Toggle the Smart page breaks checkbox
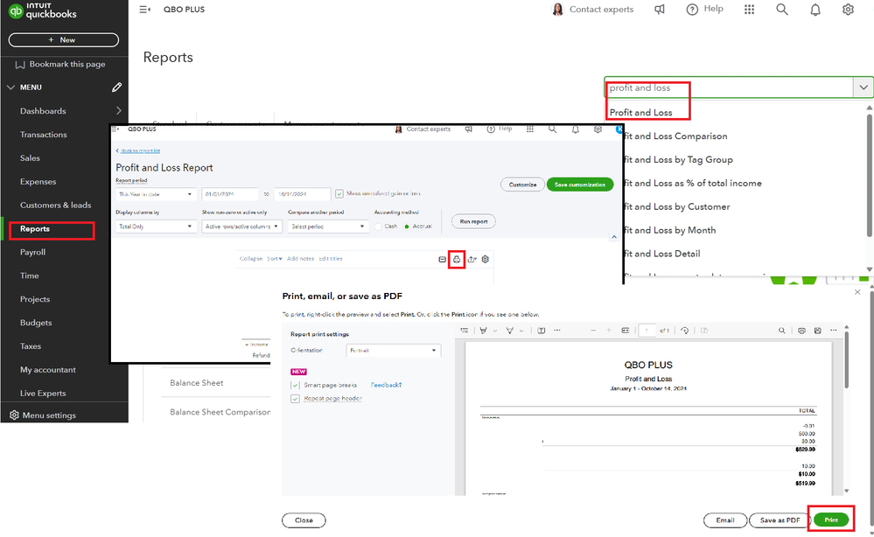874x537 pixels. 296,385
